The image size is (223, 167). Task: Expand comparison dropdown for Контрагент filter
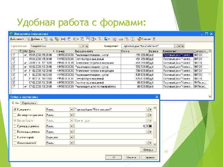coord(72,109)
